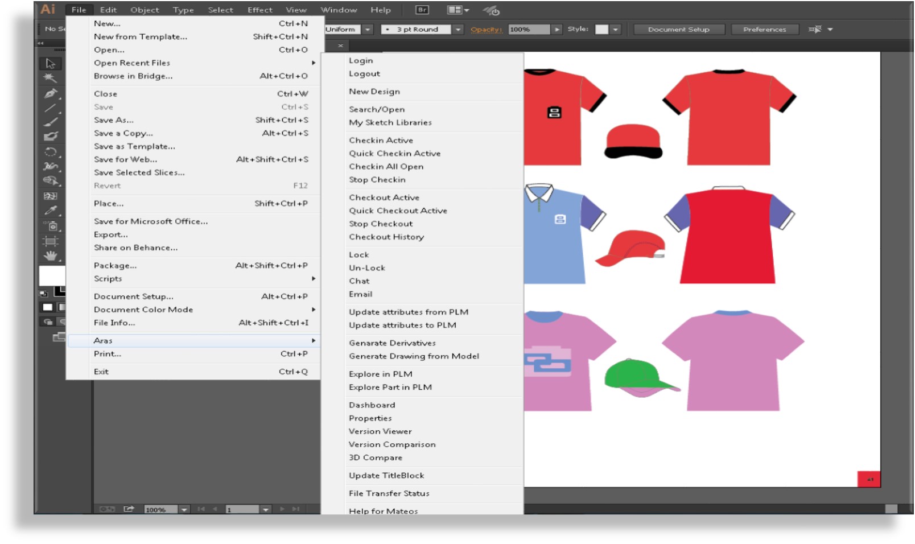The image size is (915, 544).
Task: Open the zoom level dropdown in status bar
Action: [184, 509]
